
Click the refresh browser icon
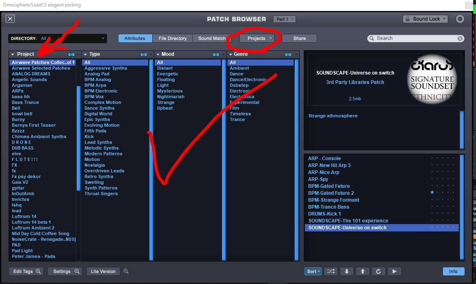(x=378, y=271)
